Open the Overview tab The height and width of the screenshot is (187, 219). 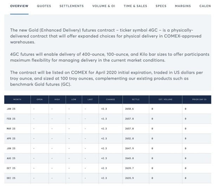point(19,6)
